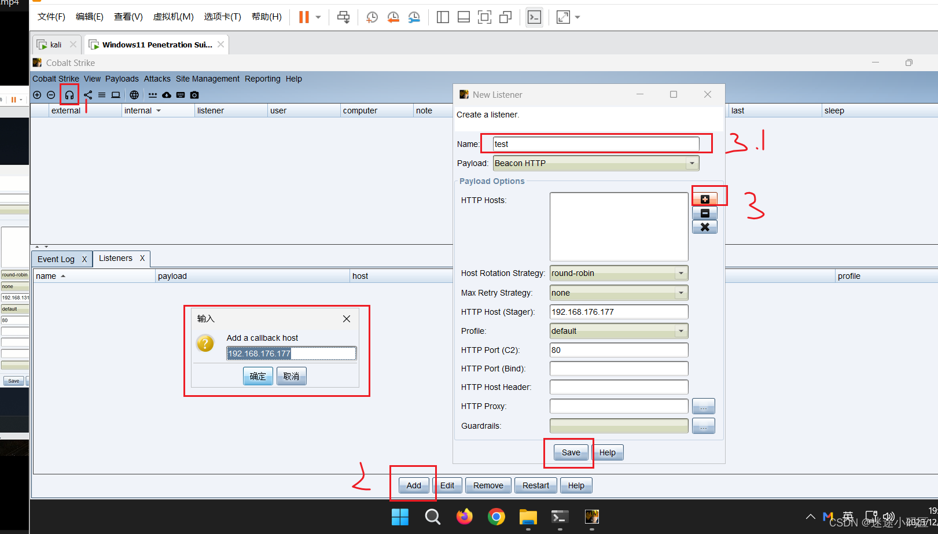Click the Connect to team server plus icon

click(37, 95)
